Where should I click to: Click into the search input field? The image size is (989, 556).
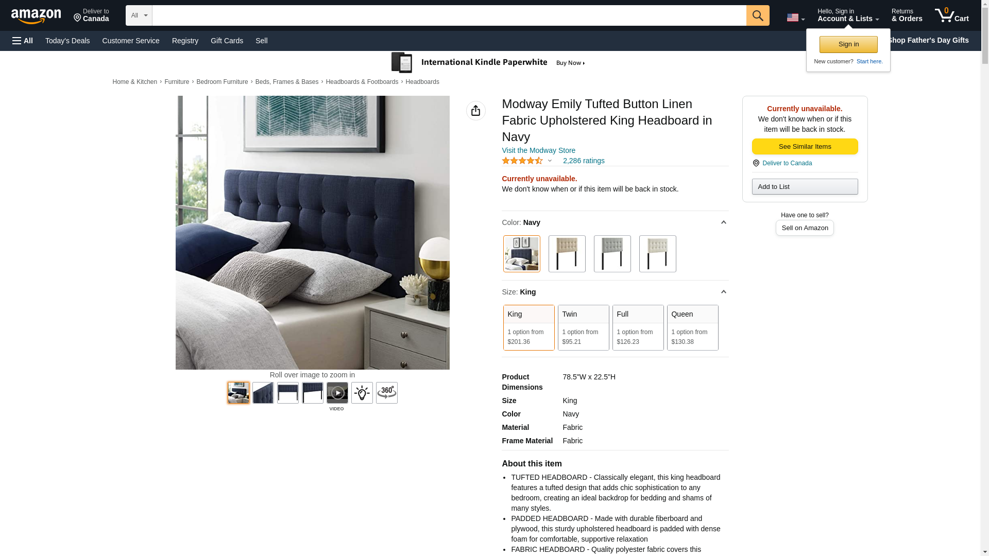tap(449, 15)
